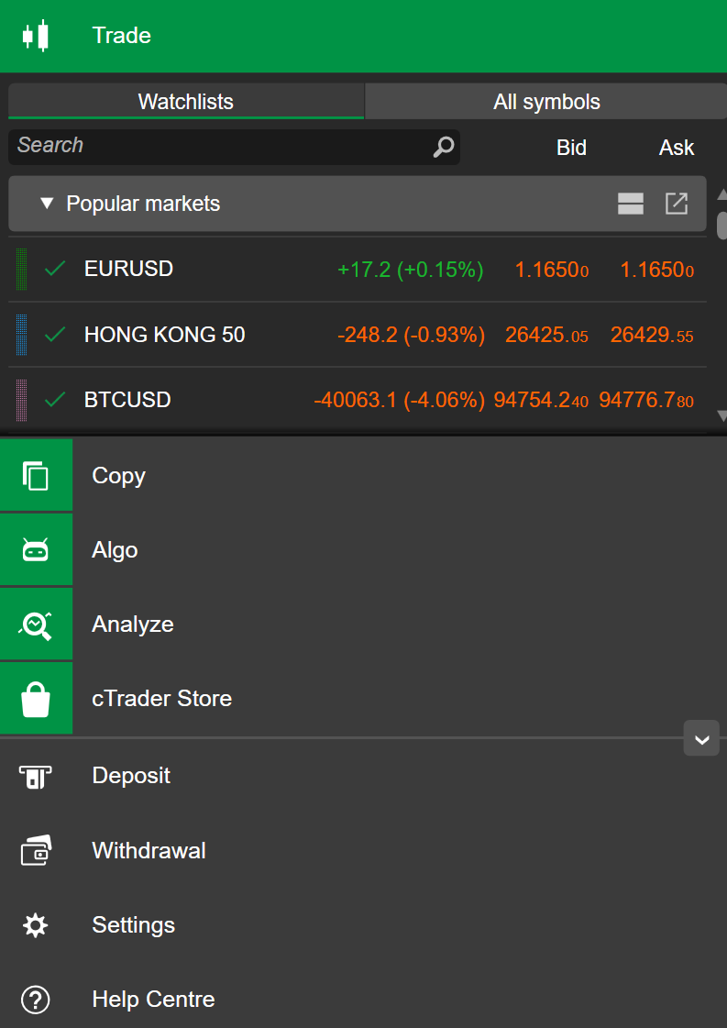Click the Deposit icon
Screen dimensions: 727x1028
tap(36, 777)
